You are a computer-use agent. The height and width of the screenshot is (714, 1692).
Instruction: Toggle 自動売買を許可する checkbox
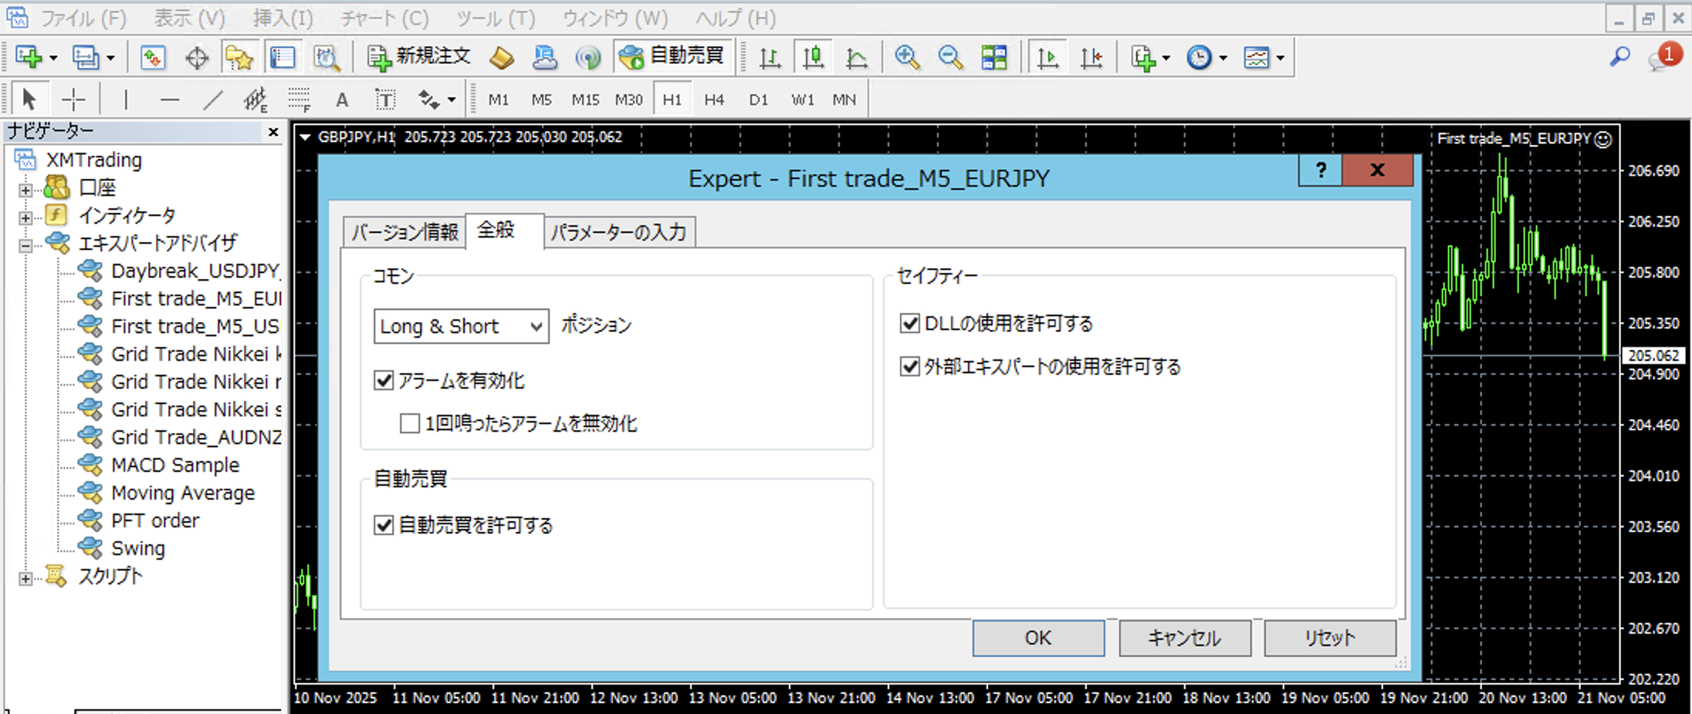pyautogui.click(x=384, y=525)
